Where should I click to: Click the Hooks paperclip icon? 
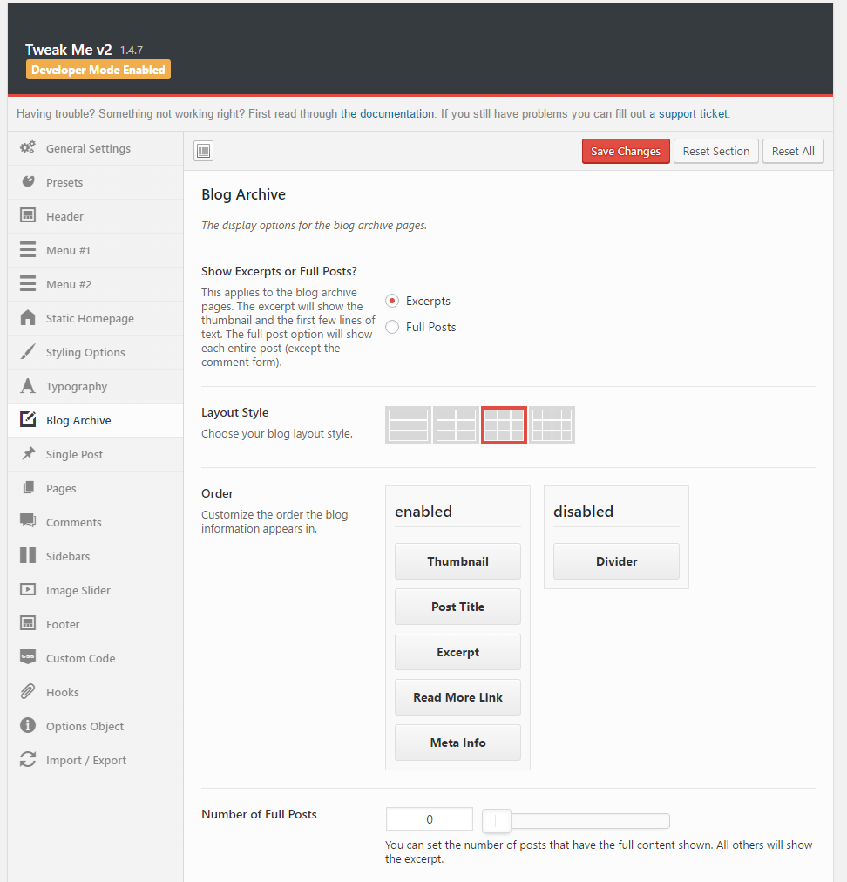(28, 692)
